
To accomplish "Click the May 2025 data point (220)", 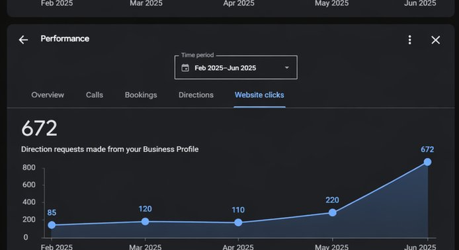I will (x=332, y=212).
